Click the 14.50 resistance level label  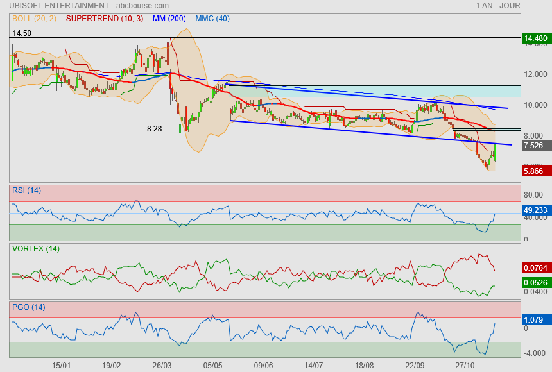(x=22, y=33)
